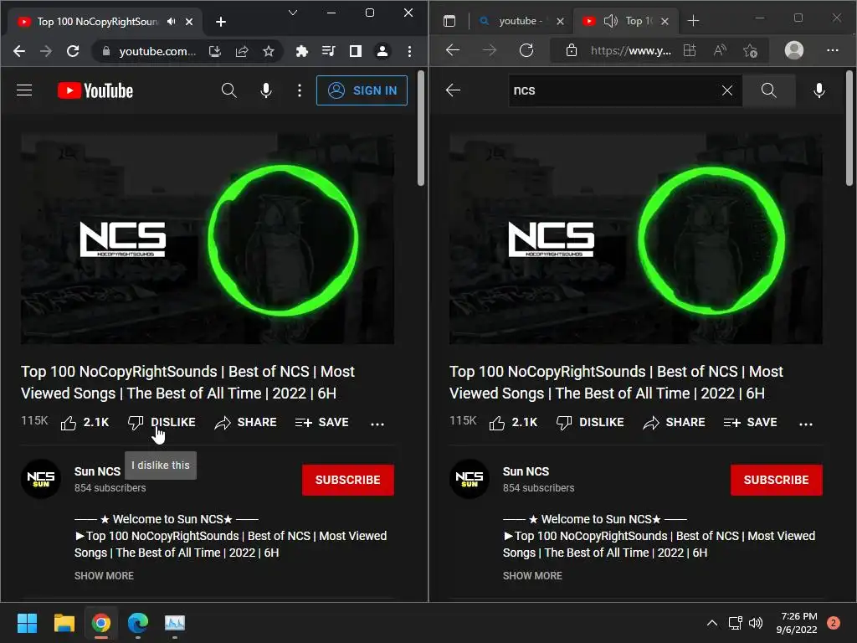Close the Top 100 tab in Edge
The image size is (857, 643).
click(665, 21)
